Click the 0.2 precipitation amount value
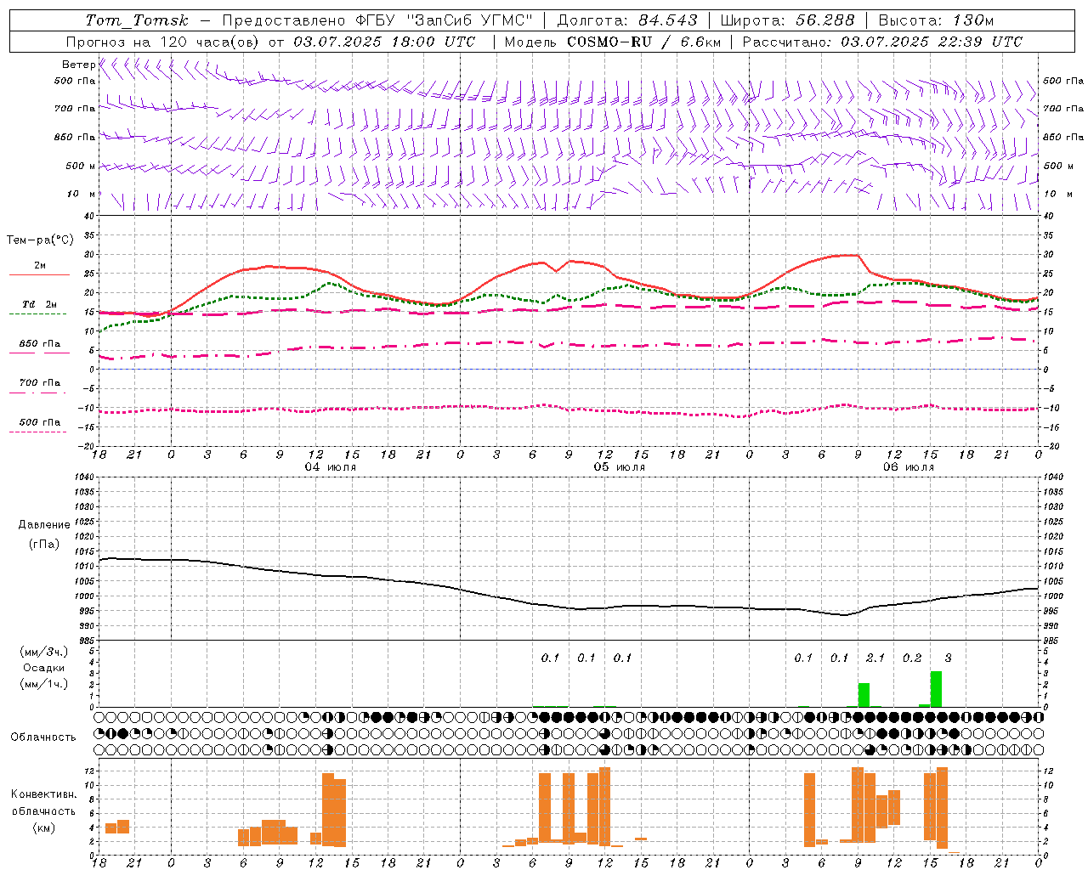The width and height of the screenshot is (1088, 870). pos(911,658)
